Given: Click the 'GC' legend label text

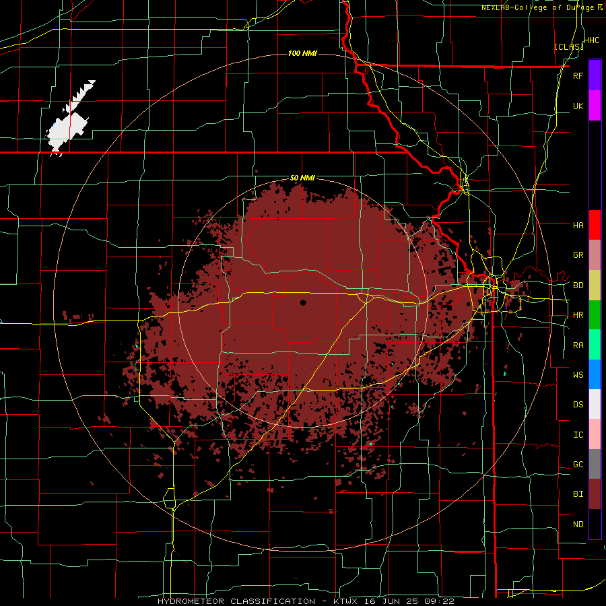Looking at the screenshot, I should pyautogui.click(x=578, y=465).
